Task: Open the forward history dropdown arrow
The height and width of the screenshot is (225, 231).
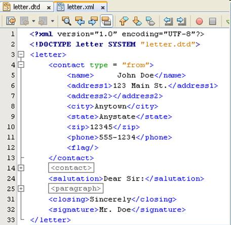Action: 53,21
